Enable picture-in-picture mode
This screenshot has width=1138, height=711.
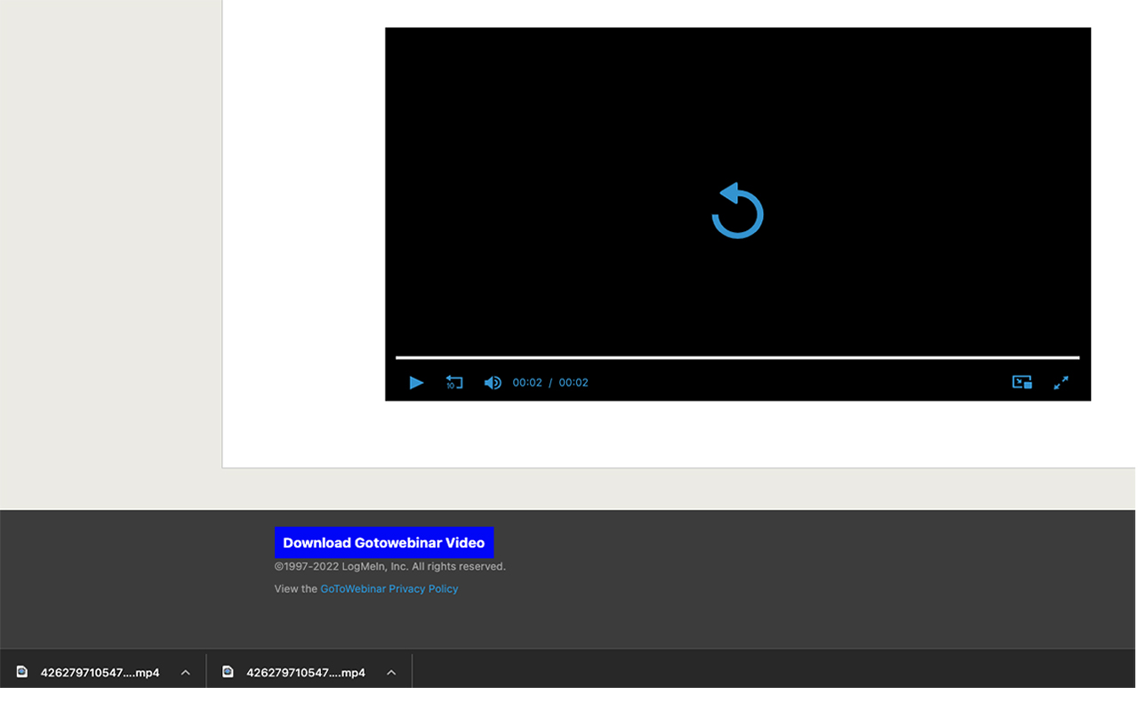click(1021, 382)
